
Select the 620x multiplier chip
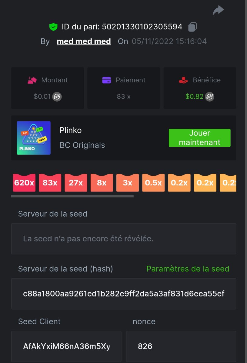pyautogui.click(x=24, y=183)
